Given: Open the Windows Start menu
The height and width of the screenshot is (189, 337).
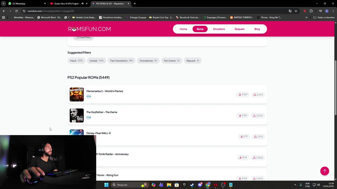Looking at the screenshot, I should tap(106, 185).
